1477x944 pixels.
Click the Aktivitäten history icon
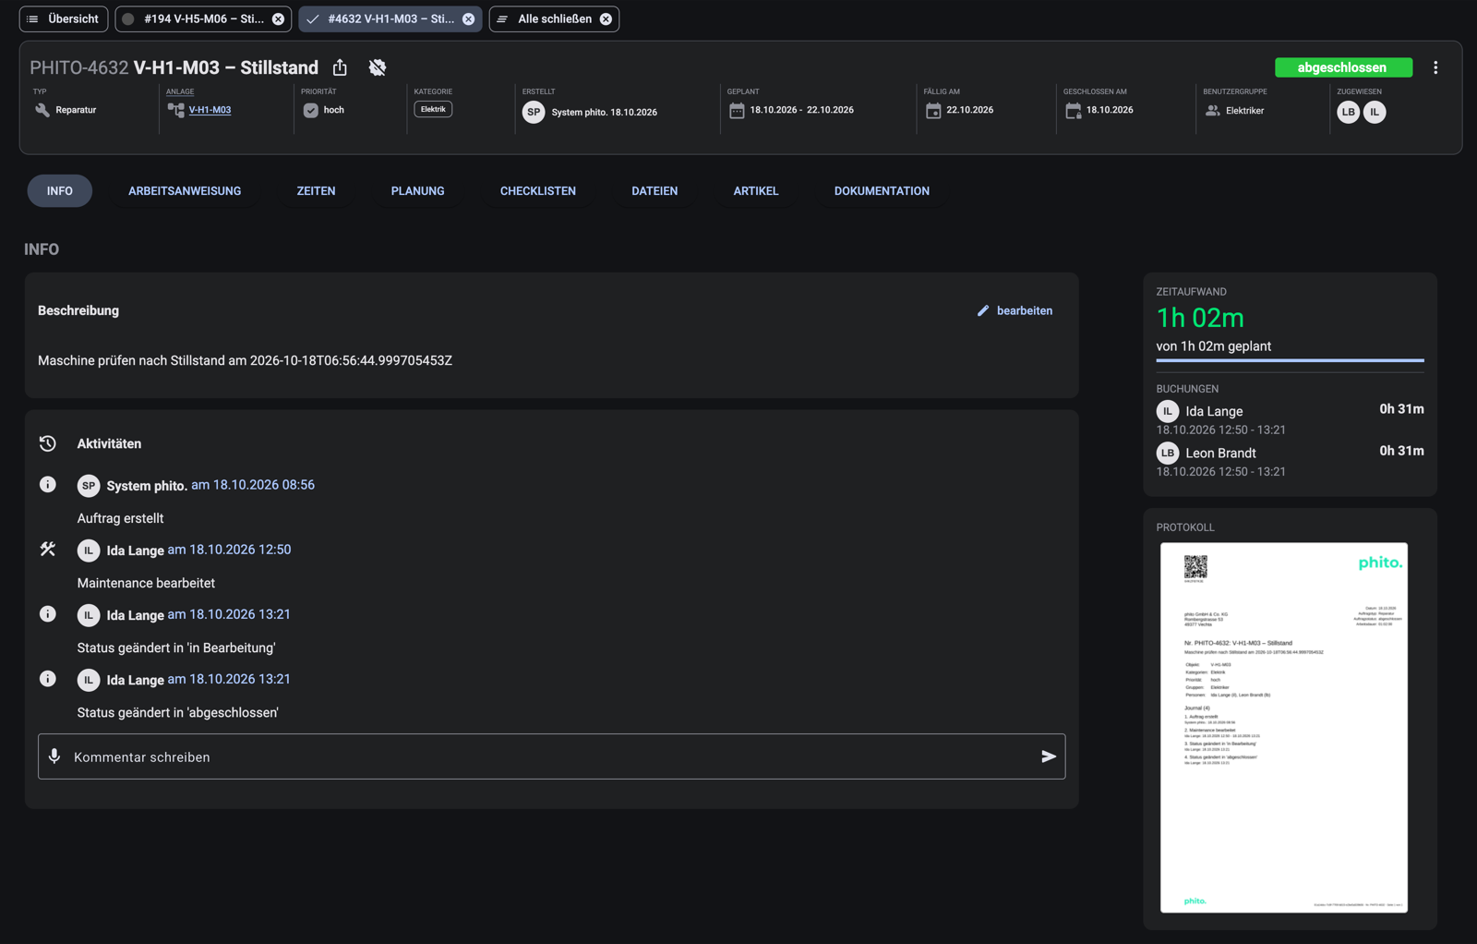coord(48,443)
